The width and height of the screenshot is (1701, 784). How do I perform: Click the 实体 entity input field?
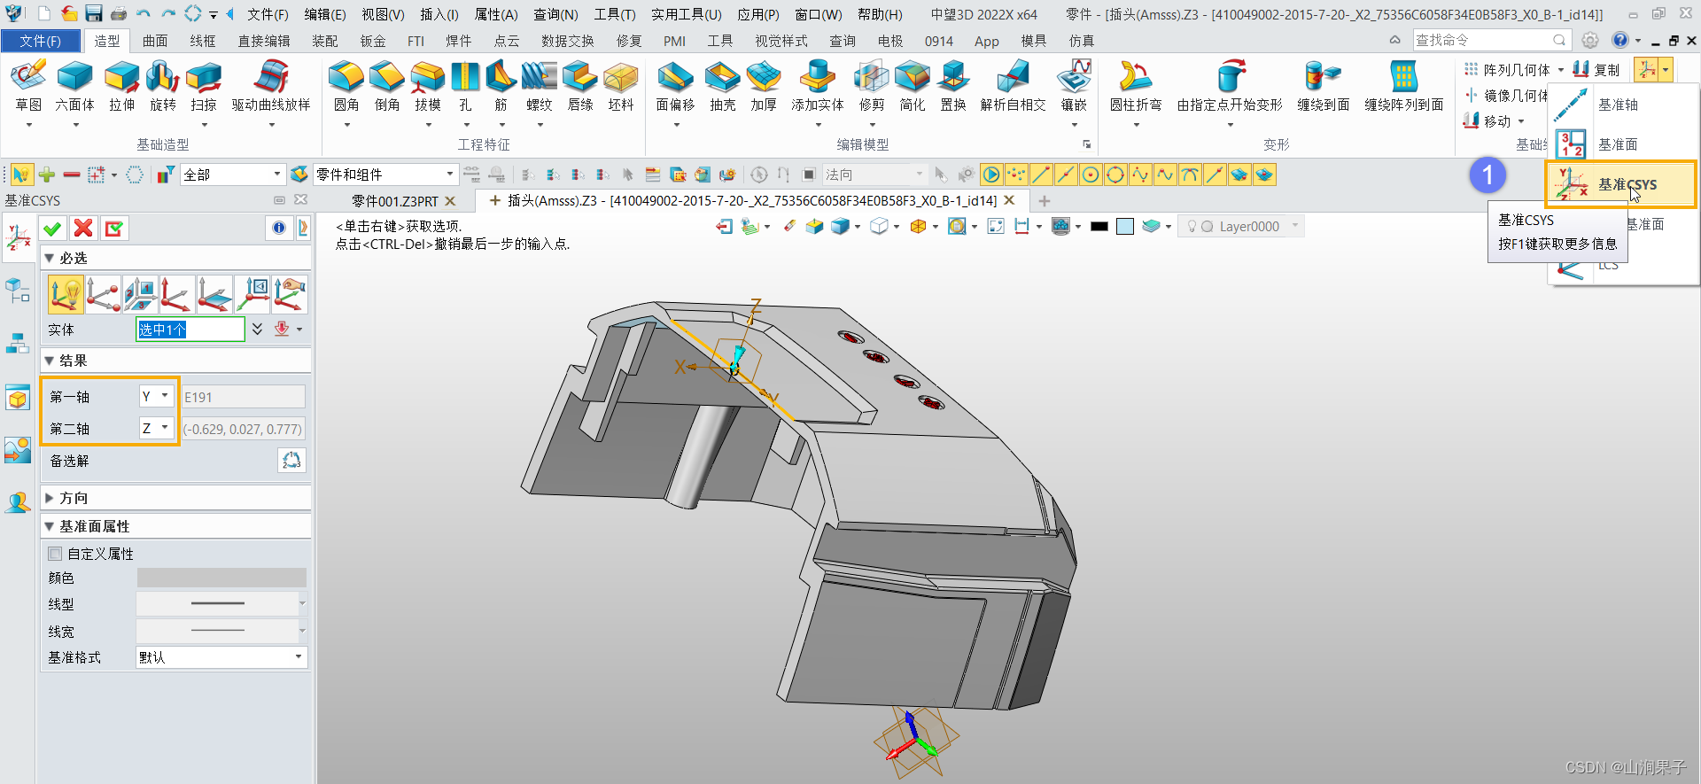(190, 330)
